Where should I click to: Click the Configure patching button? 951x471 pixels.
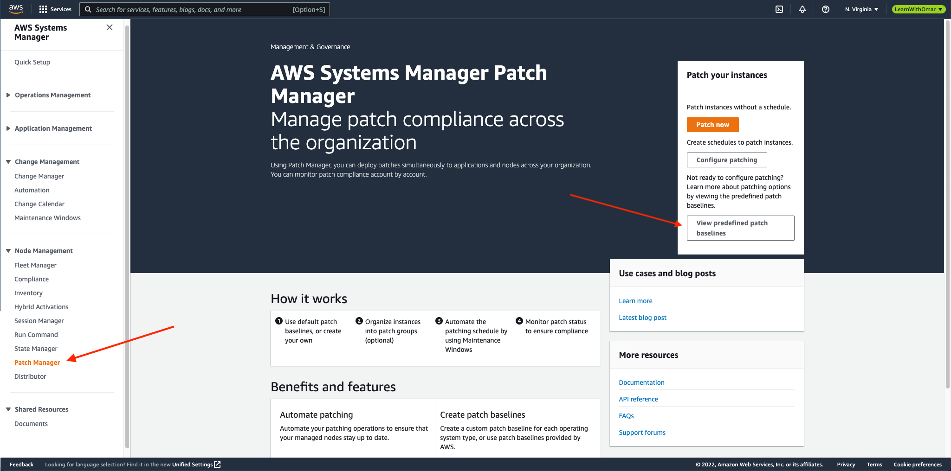coord(726,160)
